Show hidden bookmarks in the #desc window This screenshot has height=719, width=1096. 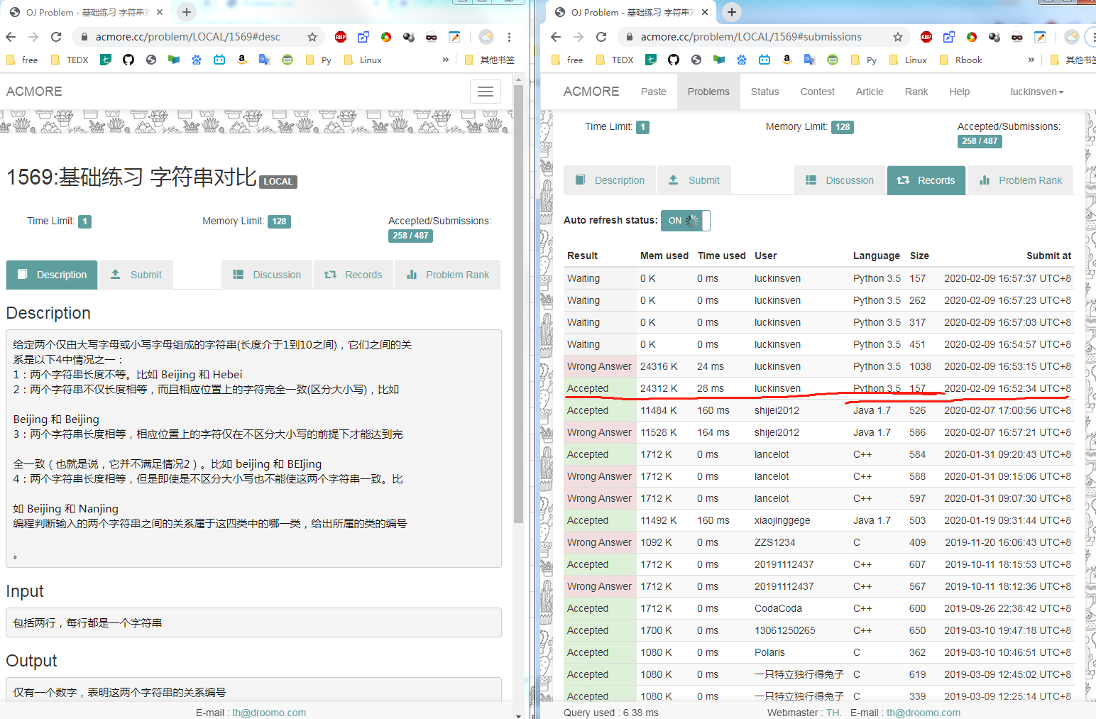tap(446, 60)
